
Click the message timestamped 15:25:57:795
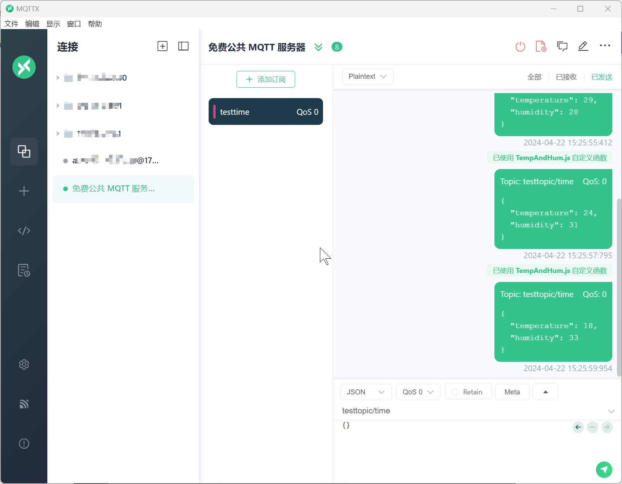[553, 209]
